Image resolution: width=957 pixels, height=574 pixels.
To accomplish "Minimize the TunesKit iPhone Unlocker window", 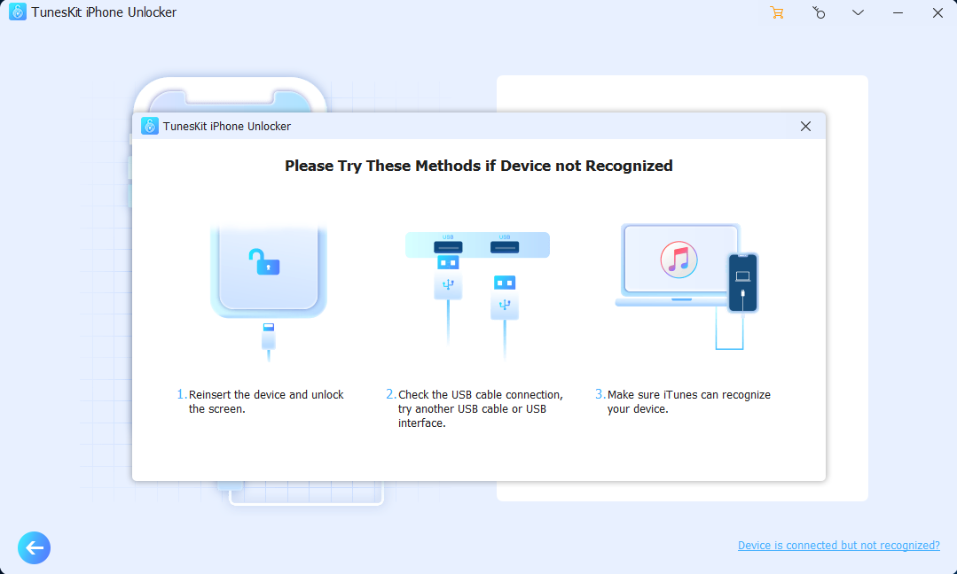I will [x=898, y=12].
